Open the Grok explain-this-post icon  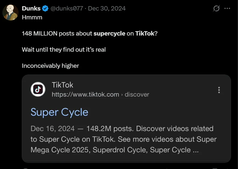(216, 8)
